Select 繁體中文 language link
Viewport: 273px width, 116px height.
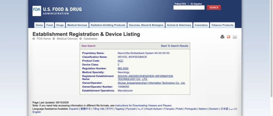pyautogui.click(x=86, y=109)
